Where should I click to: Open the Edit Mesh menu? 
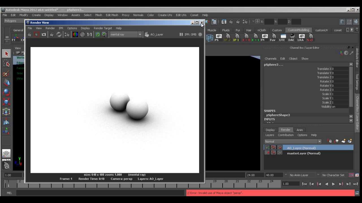(x=112, y=15)
